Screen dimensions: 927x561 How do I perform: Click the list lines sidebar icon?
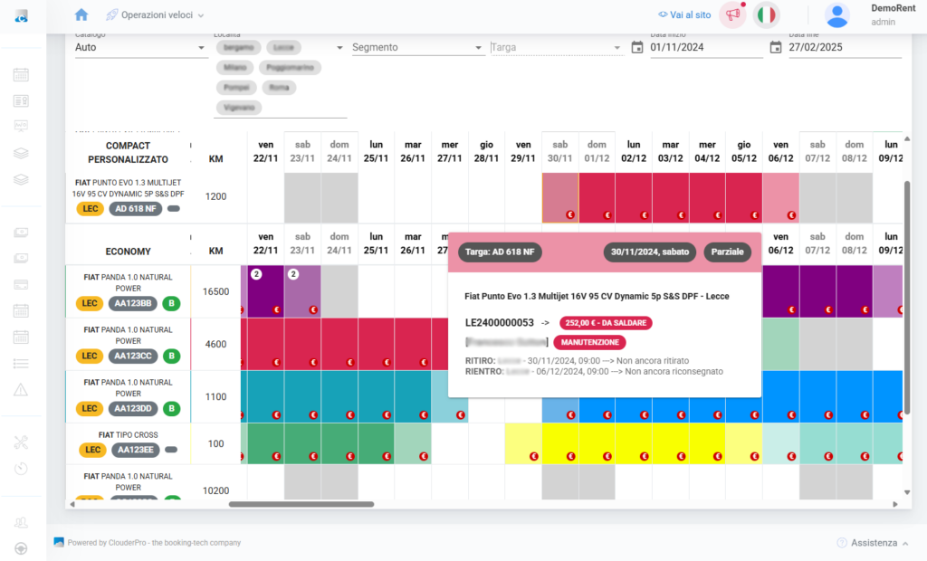click(x=21, y=364)
